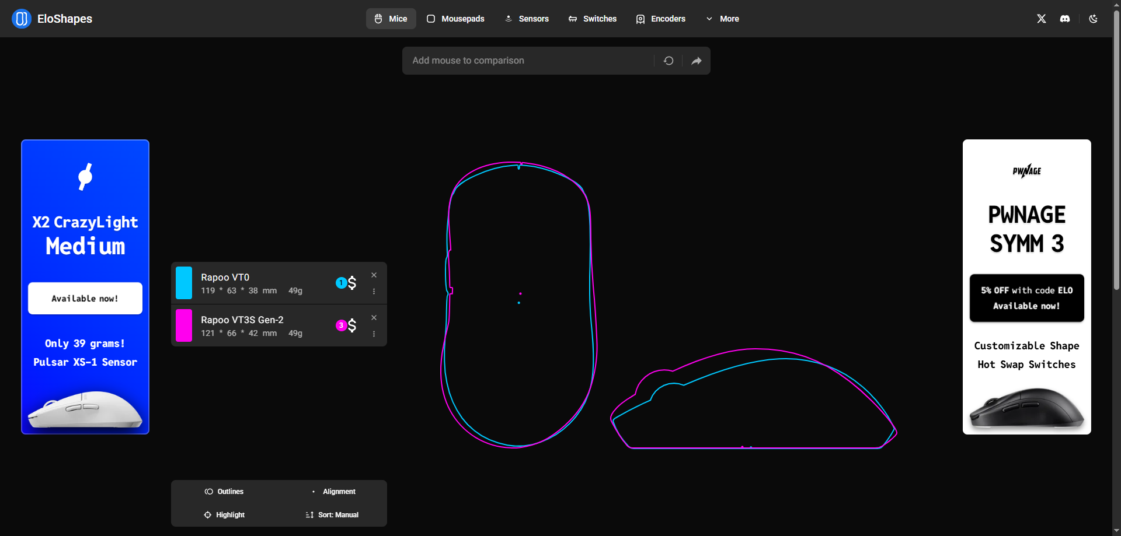1121x536 pixels.
Task: Remove Rapoo VT3S Gen-2 from comparison
Action: (374, 318)
